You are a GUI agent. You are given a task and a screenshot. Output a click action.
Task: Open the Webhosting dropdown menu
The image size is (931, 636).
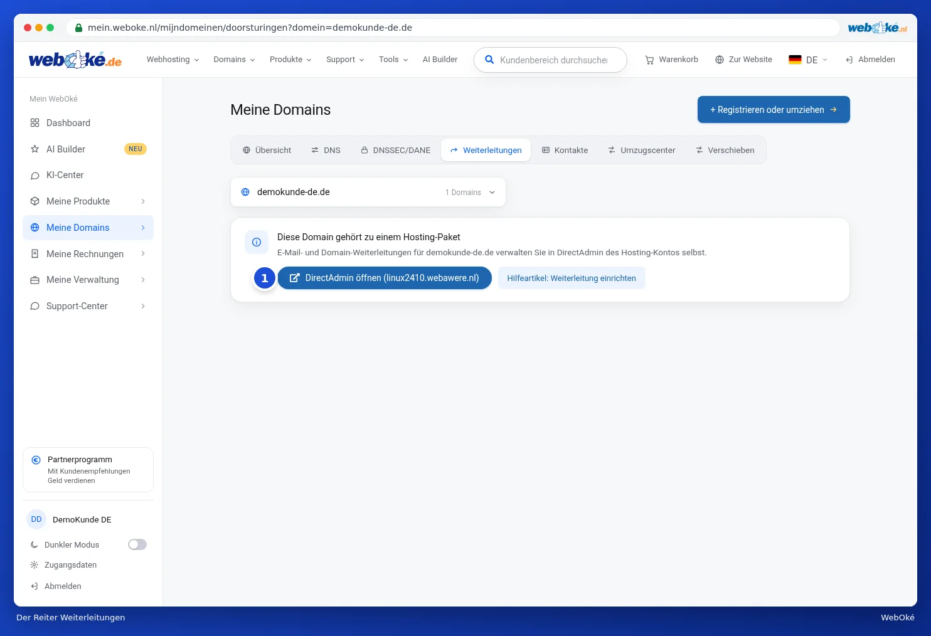[173, 60]
